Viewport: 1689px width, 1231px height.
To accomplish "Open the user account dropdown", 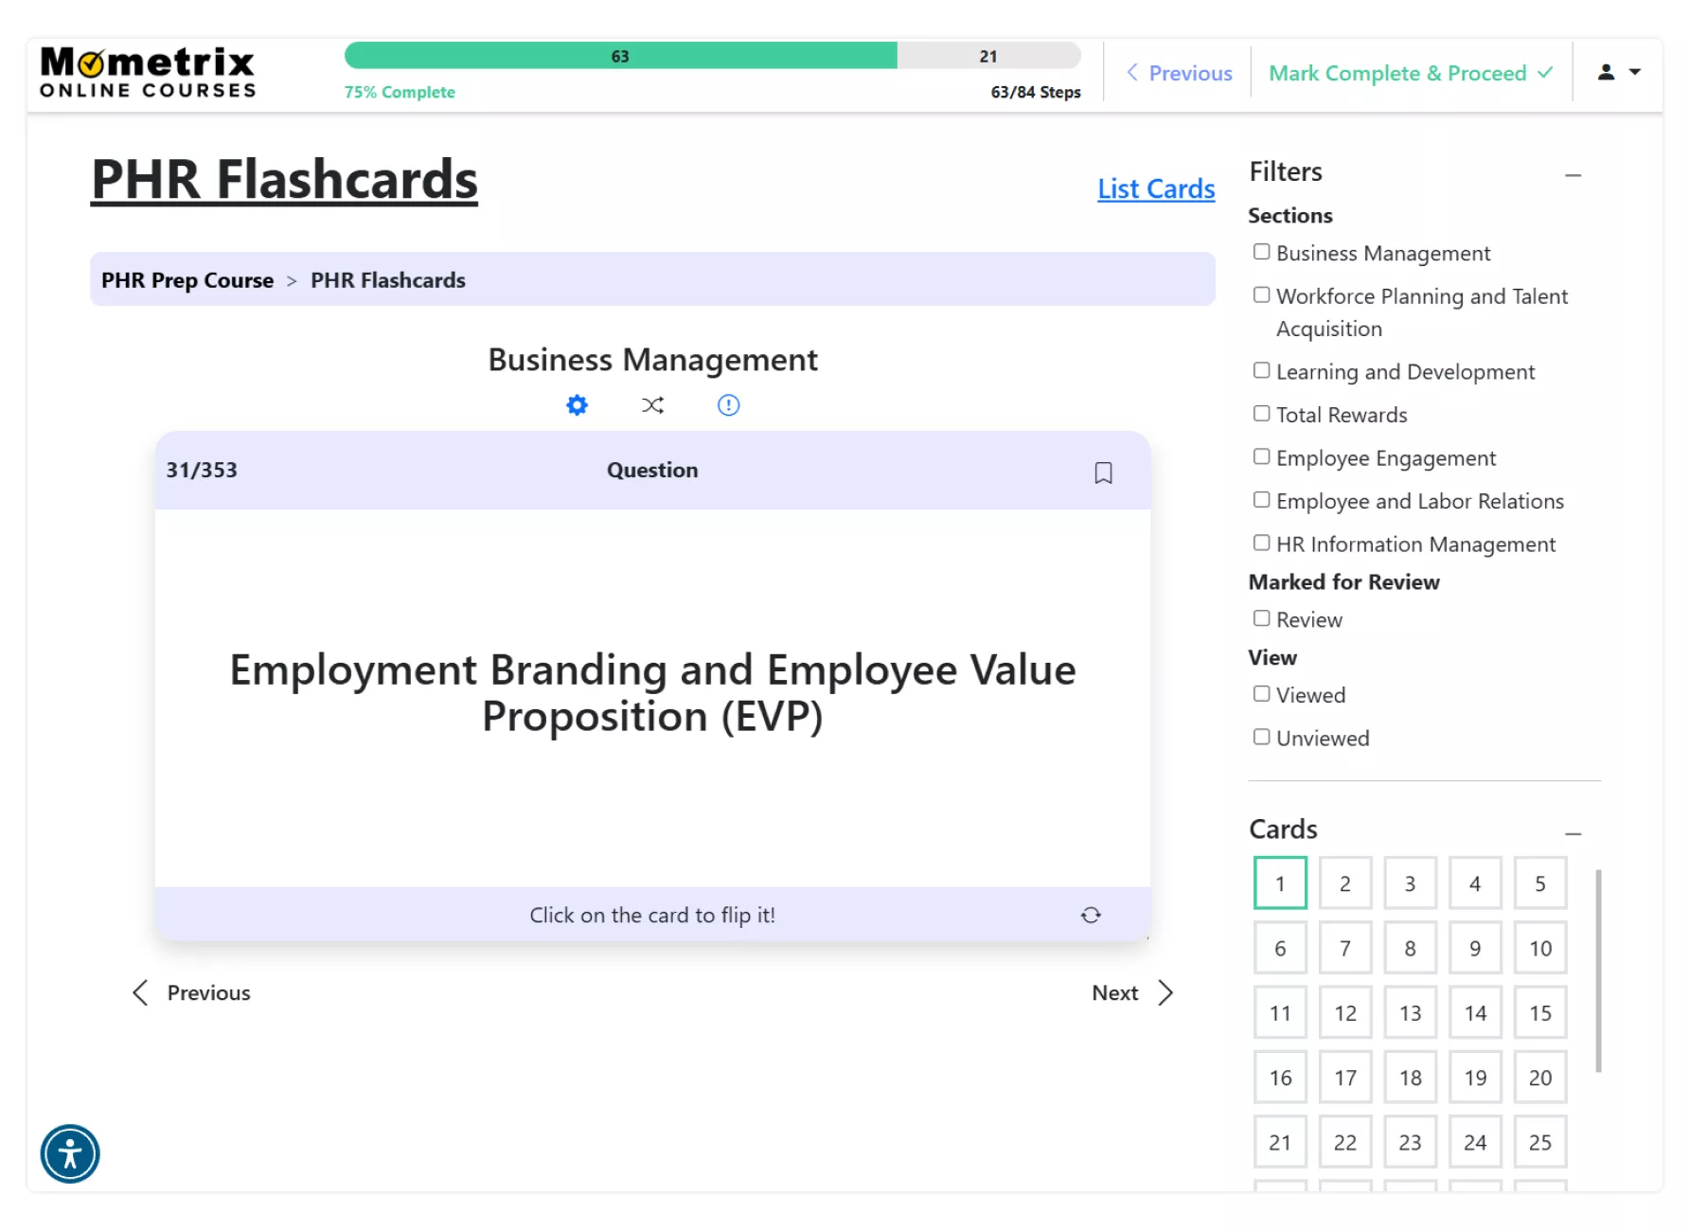I will (1619, 72).
